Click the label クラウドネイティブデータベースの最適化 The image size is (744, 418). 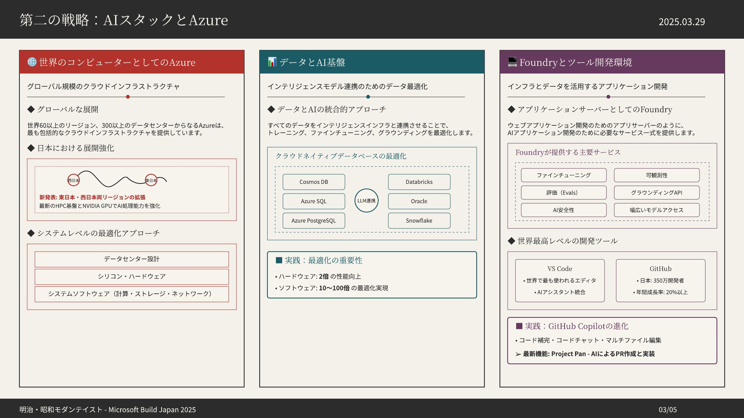(x=341, y=156)
